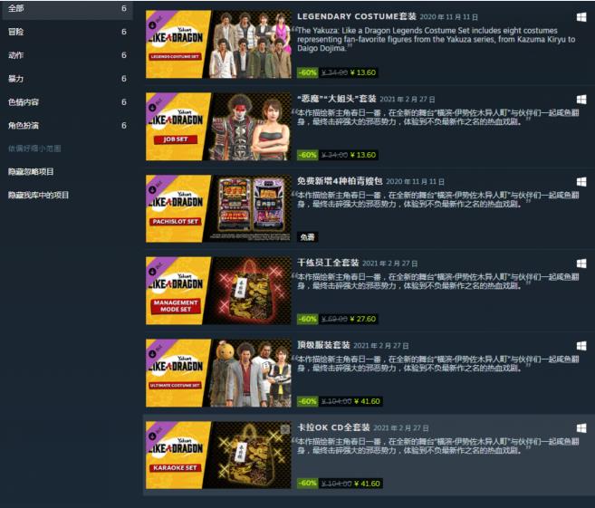The height and width of the screenshot is (508, 595).
Task: Click the ¥27.60 discounted price
Action: point(363,319)
